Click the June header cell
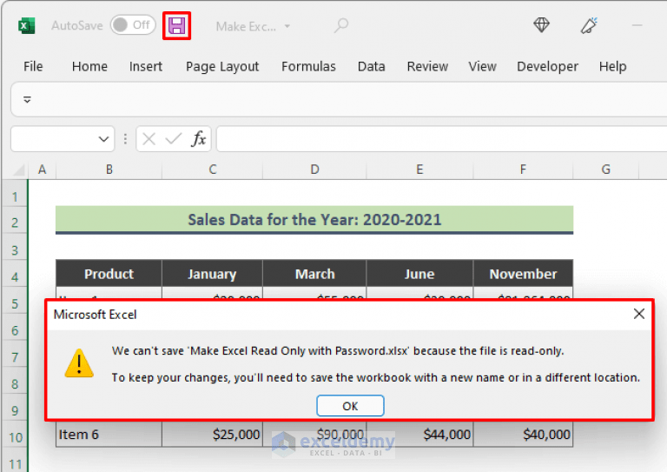Viewport: 667px width, 472px height. coord(419,274)
